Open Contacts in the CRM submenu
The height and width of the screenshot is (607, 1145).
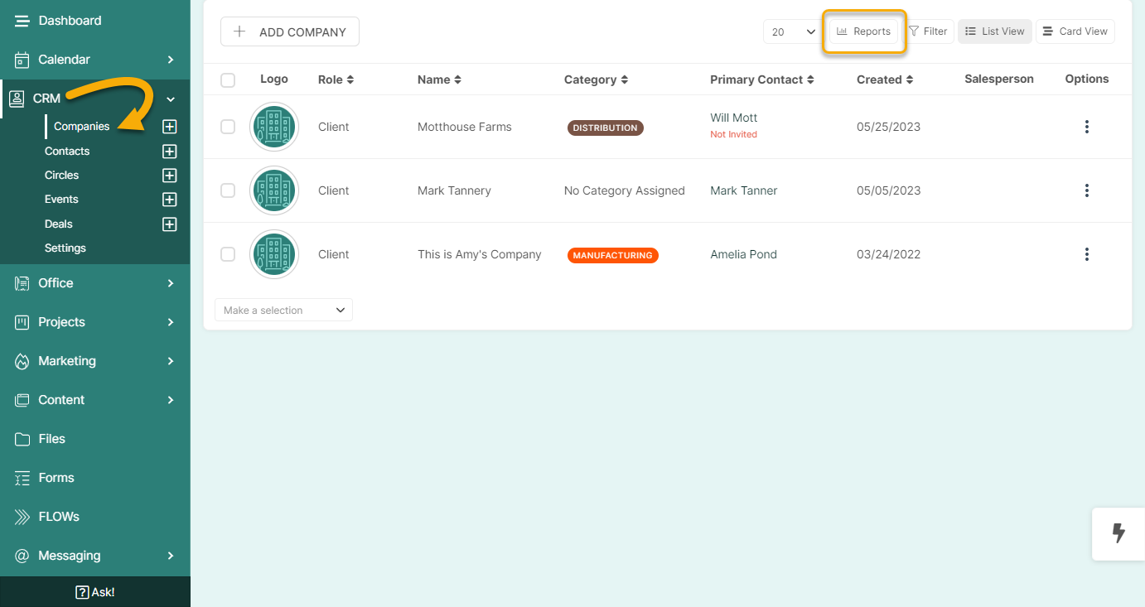[67, 152]
